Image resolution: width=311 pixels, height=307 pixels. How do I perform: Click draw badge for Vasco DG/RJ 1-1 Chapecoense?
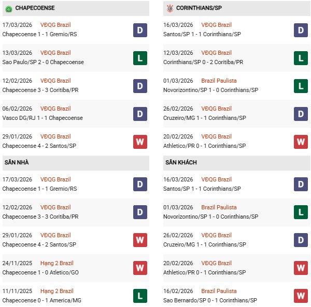140,114
